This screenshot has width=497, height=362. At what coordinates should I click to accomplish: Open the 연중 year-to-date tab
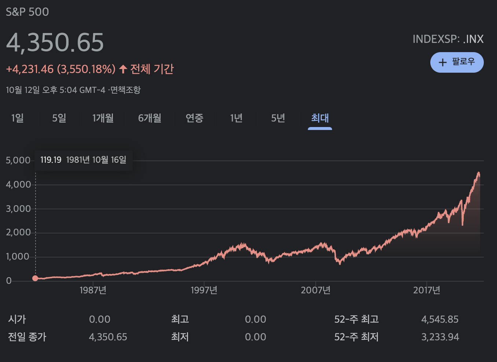[x=194, y=118]
